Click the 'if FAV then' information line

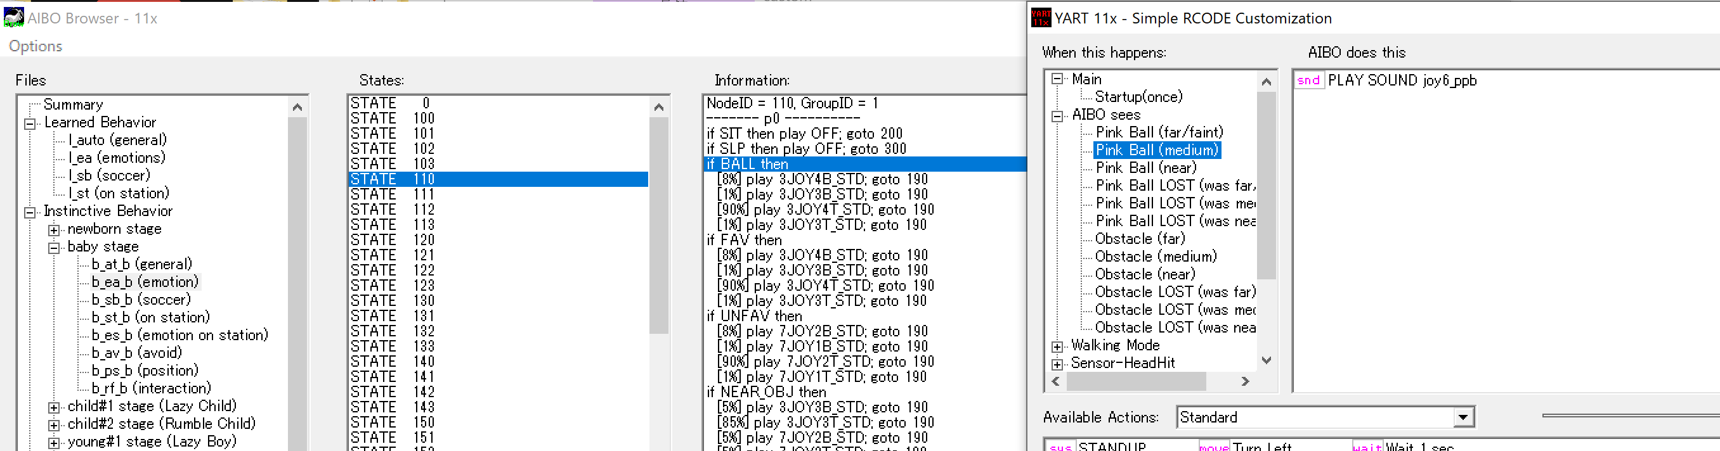(x=745, y=240)
